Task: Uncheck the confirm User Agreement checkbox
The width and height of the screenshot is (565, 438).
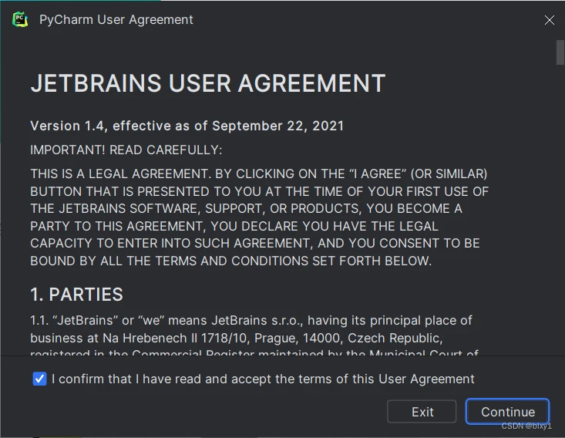Action: [x=39, y=379]
